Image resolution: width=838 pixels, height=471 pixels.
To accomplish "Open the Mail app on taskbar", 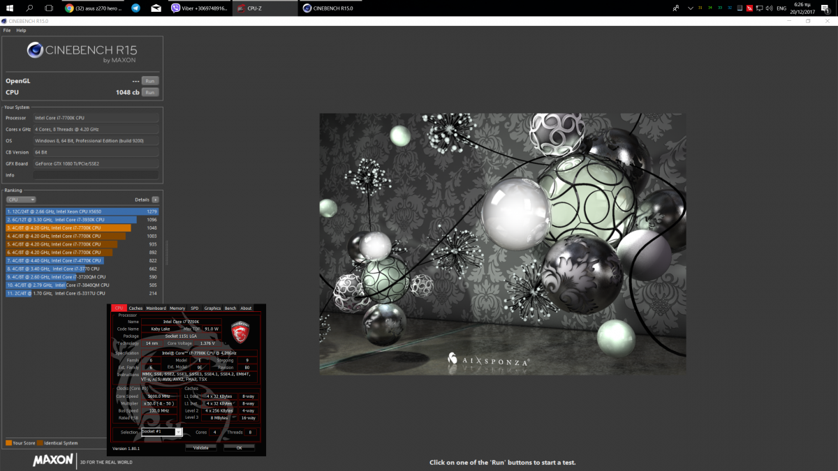I will (156, 8).
